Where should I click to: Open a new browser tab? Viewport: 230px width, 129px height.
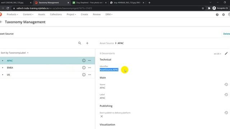tap(149, 3)
